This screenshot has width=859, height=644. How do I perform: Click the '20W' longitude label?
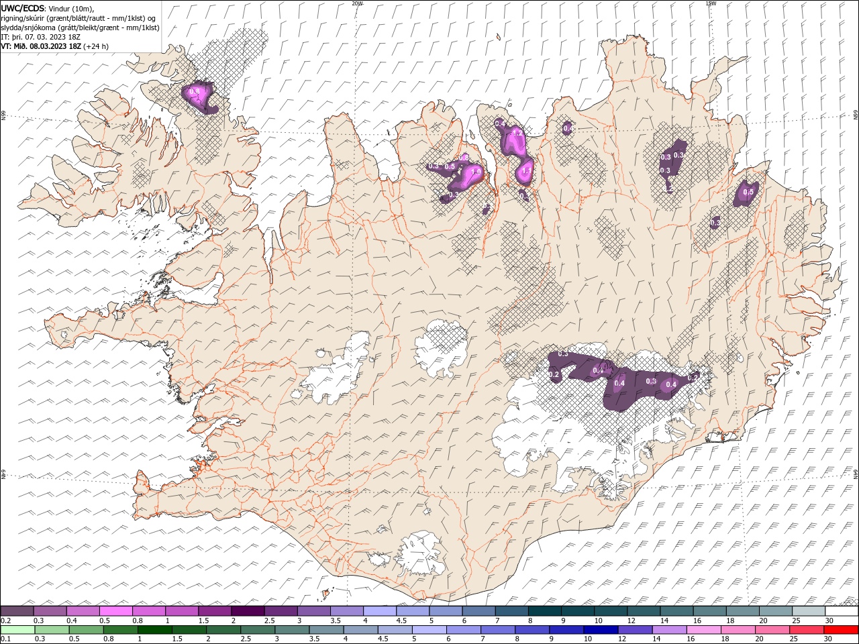(x=357, y=3)
